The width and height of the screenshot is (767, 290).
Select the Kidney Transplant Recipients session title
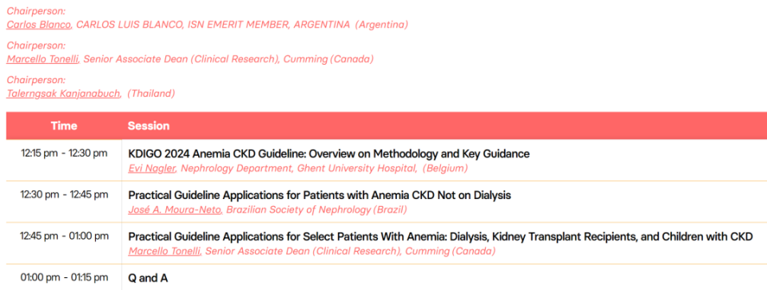click(x=440, y=236)
